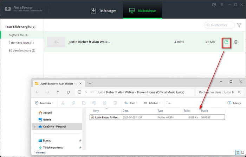
Task: Unpin Bureau using its pin icon
Action: pos(80,140)
